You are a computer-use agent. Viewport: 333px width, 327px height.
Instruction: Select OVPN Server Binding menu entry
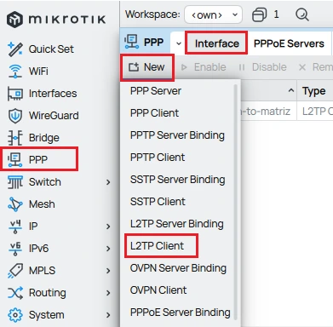[x=178, y=268]
